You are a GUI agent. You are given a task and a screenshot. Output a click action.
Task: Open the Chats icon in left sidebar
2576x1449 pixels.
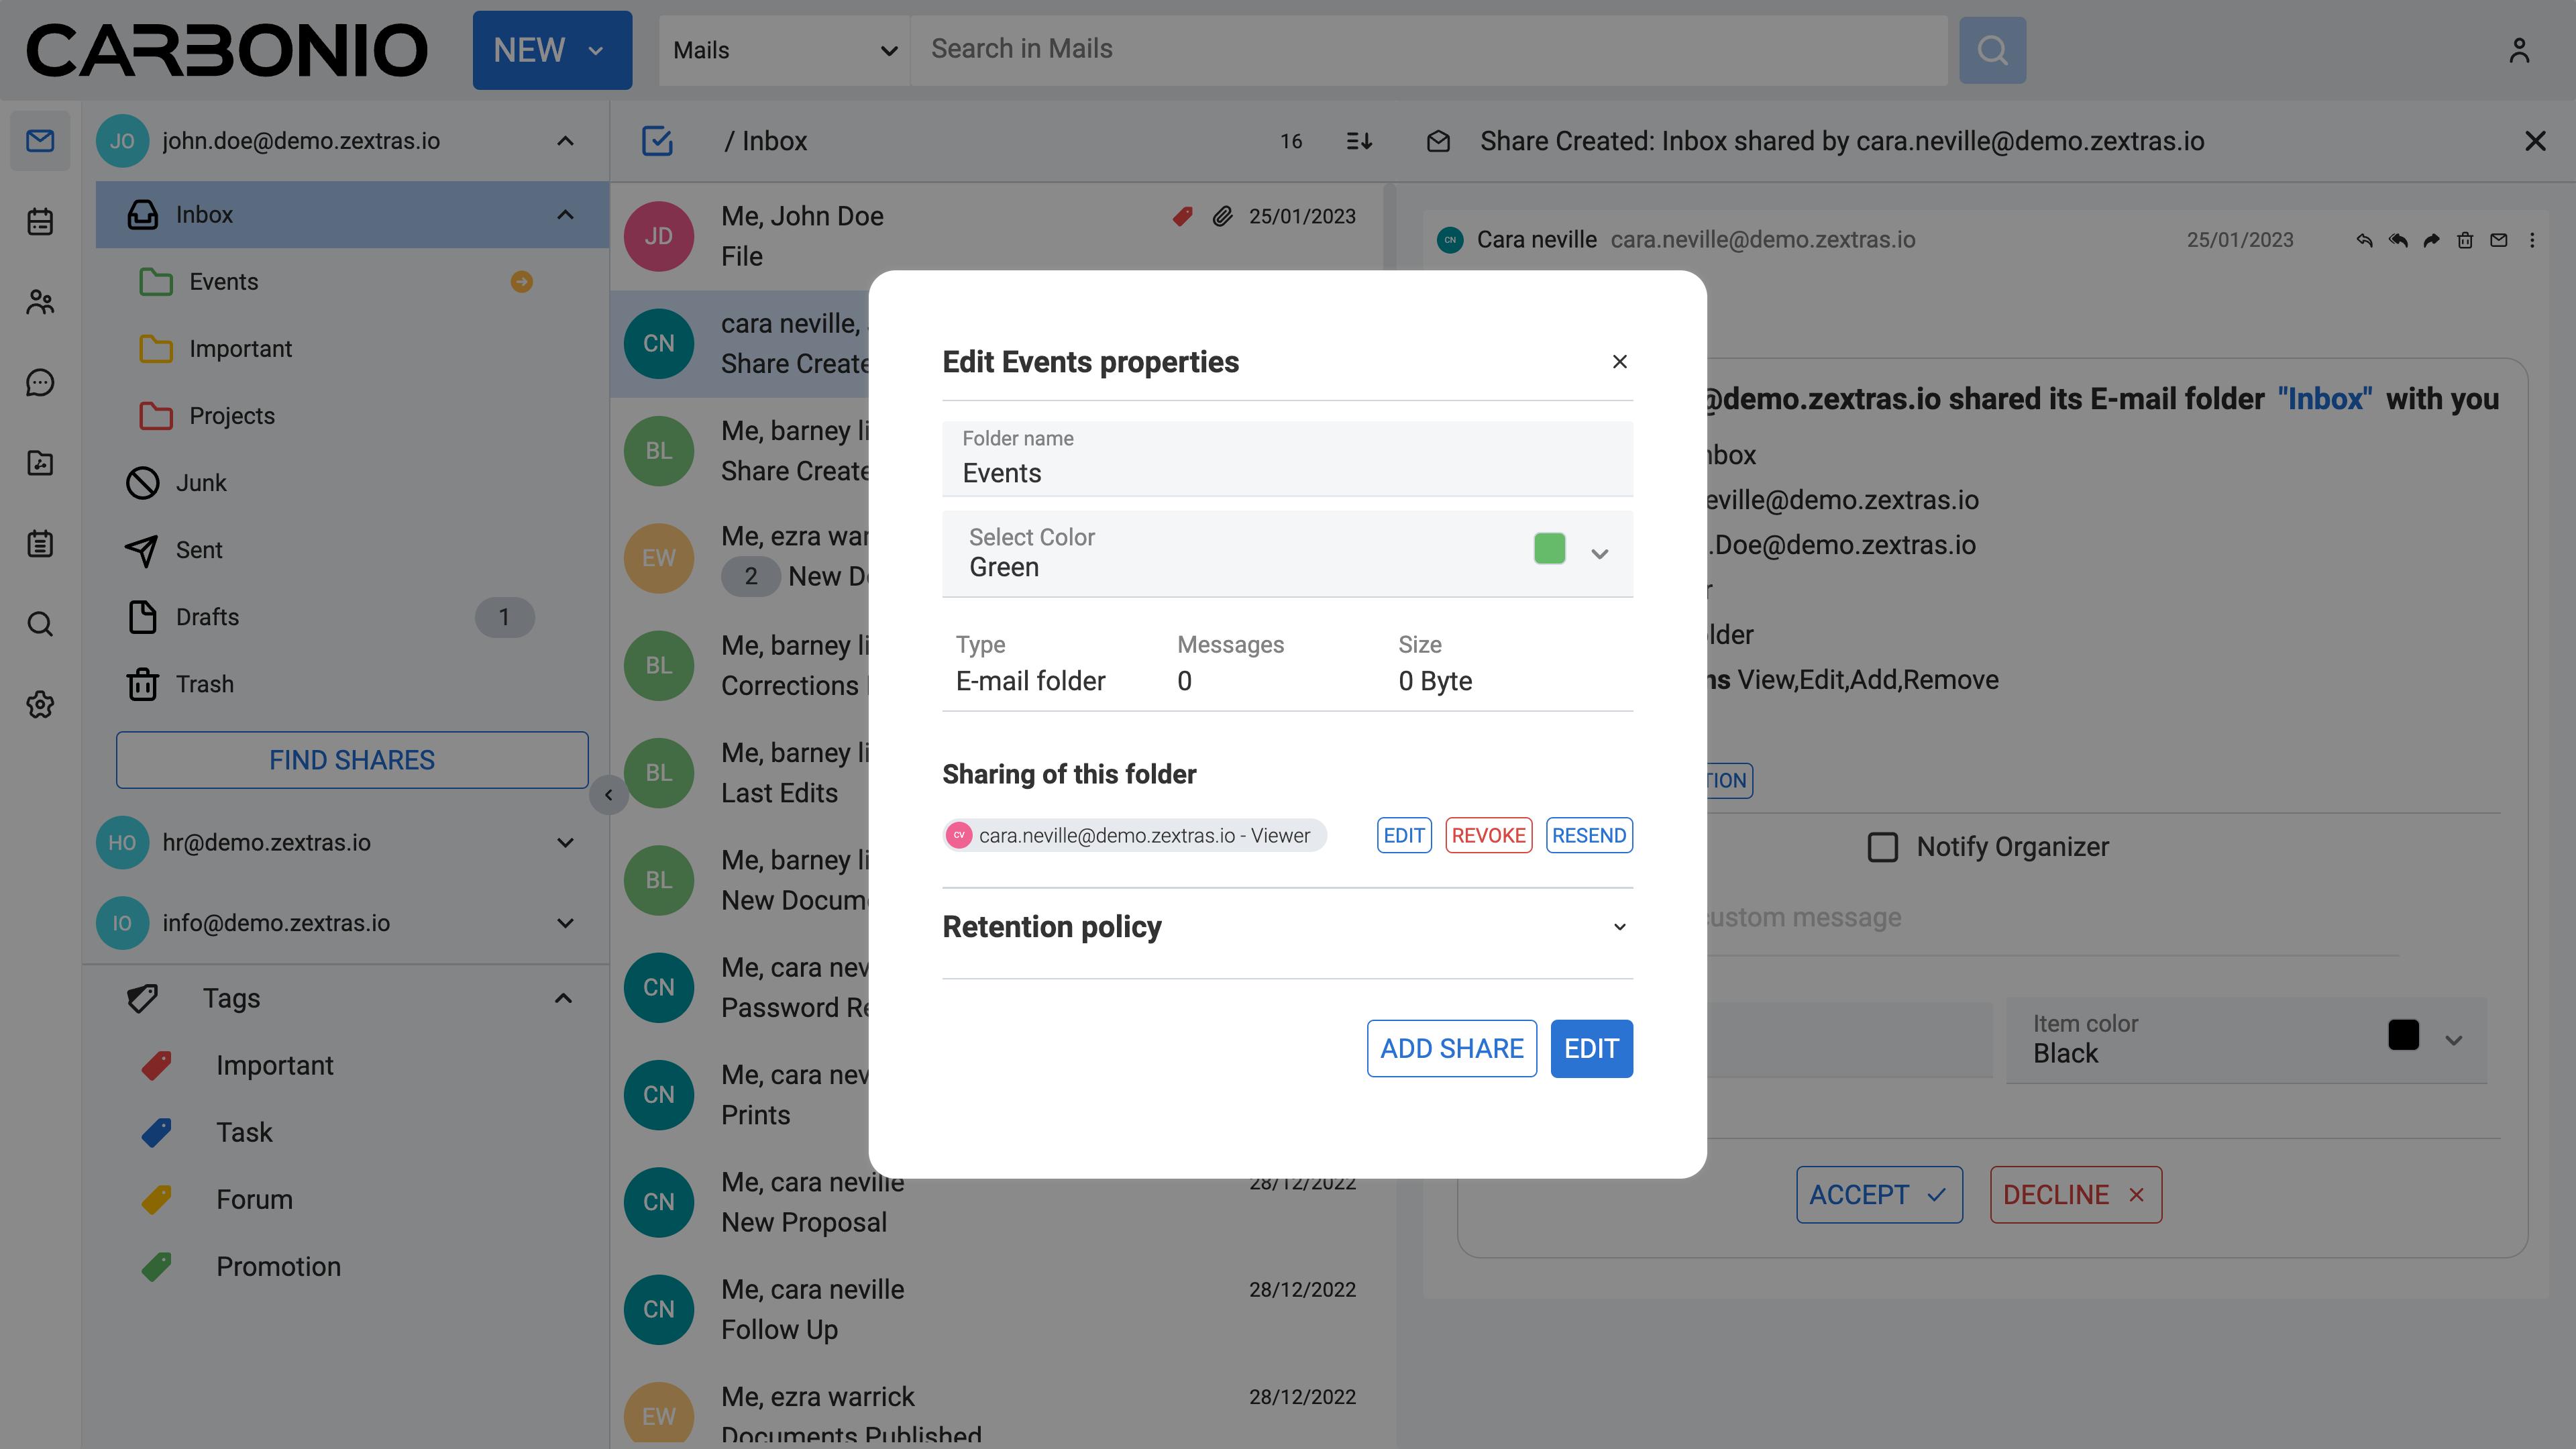coord(40,382)
